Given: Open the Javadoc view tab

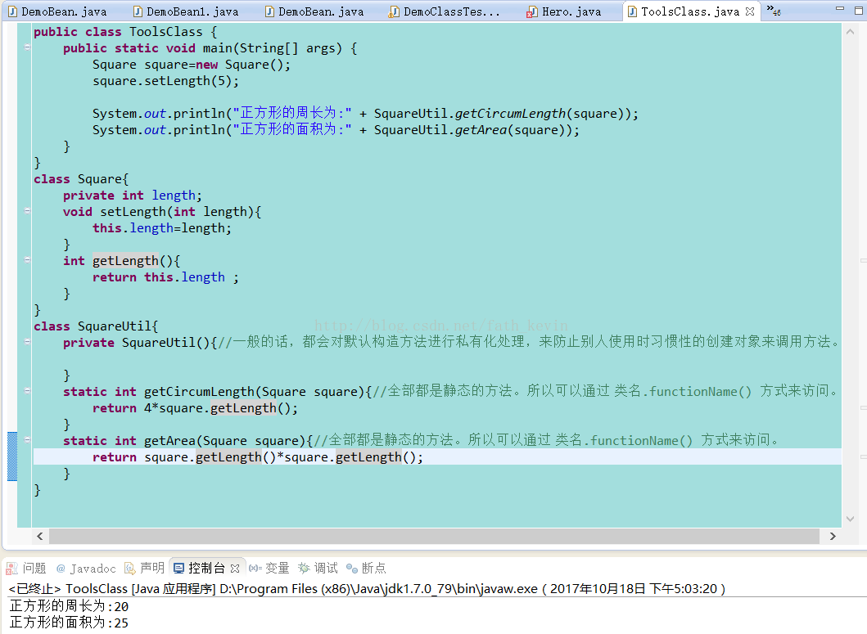Looking at the screenshot, I should [x=86, y=569].
